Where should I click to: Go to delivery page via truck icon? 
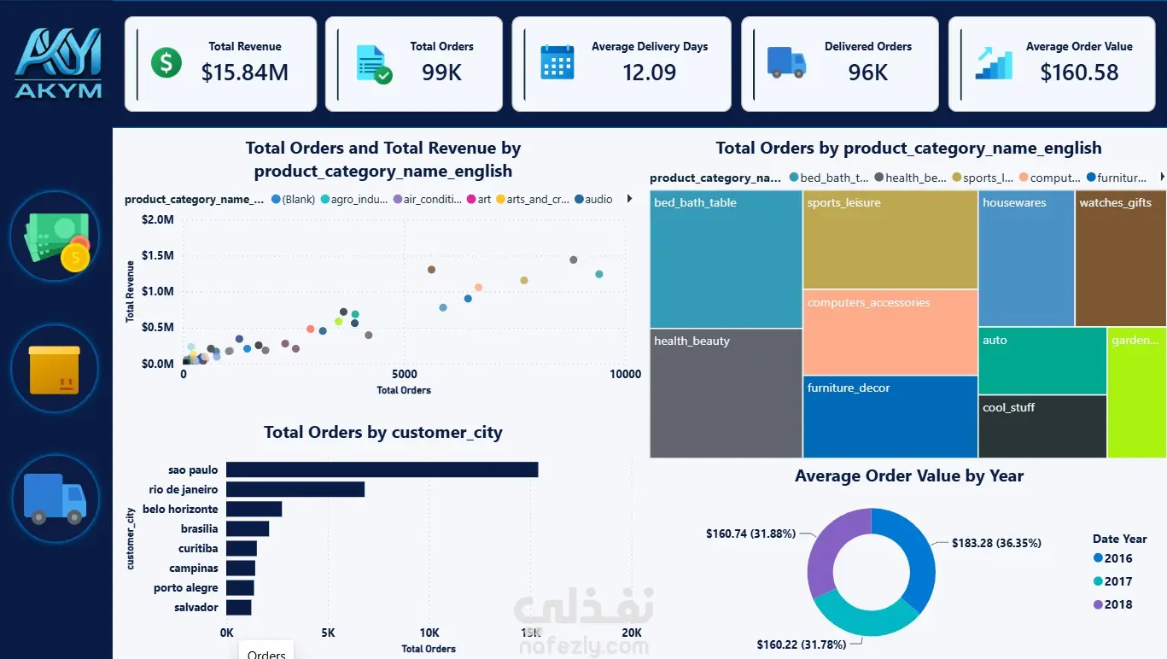pyautogui.click(x=55, y=499)
